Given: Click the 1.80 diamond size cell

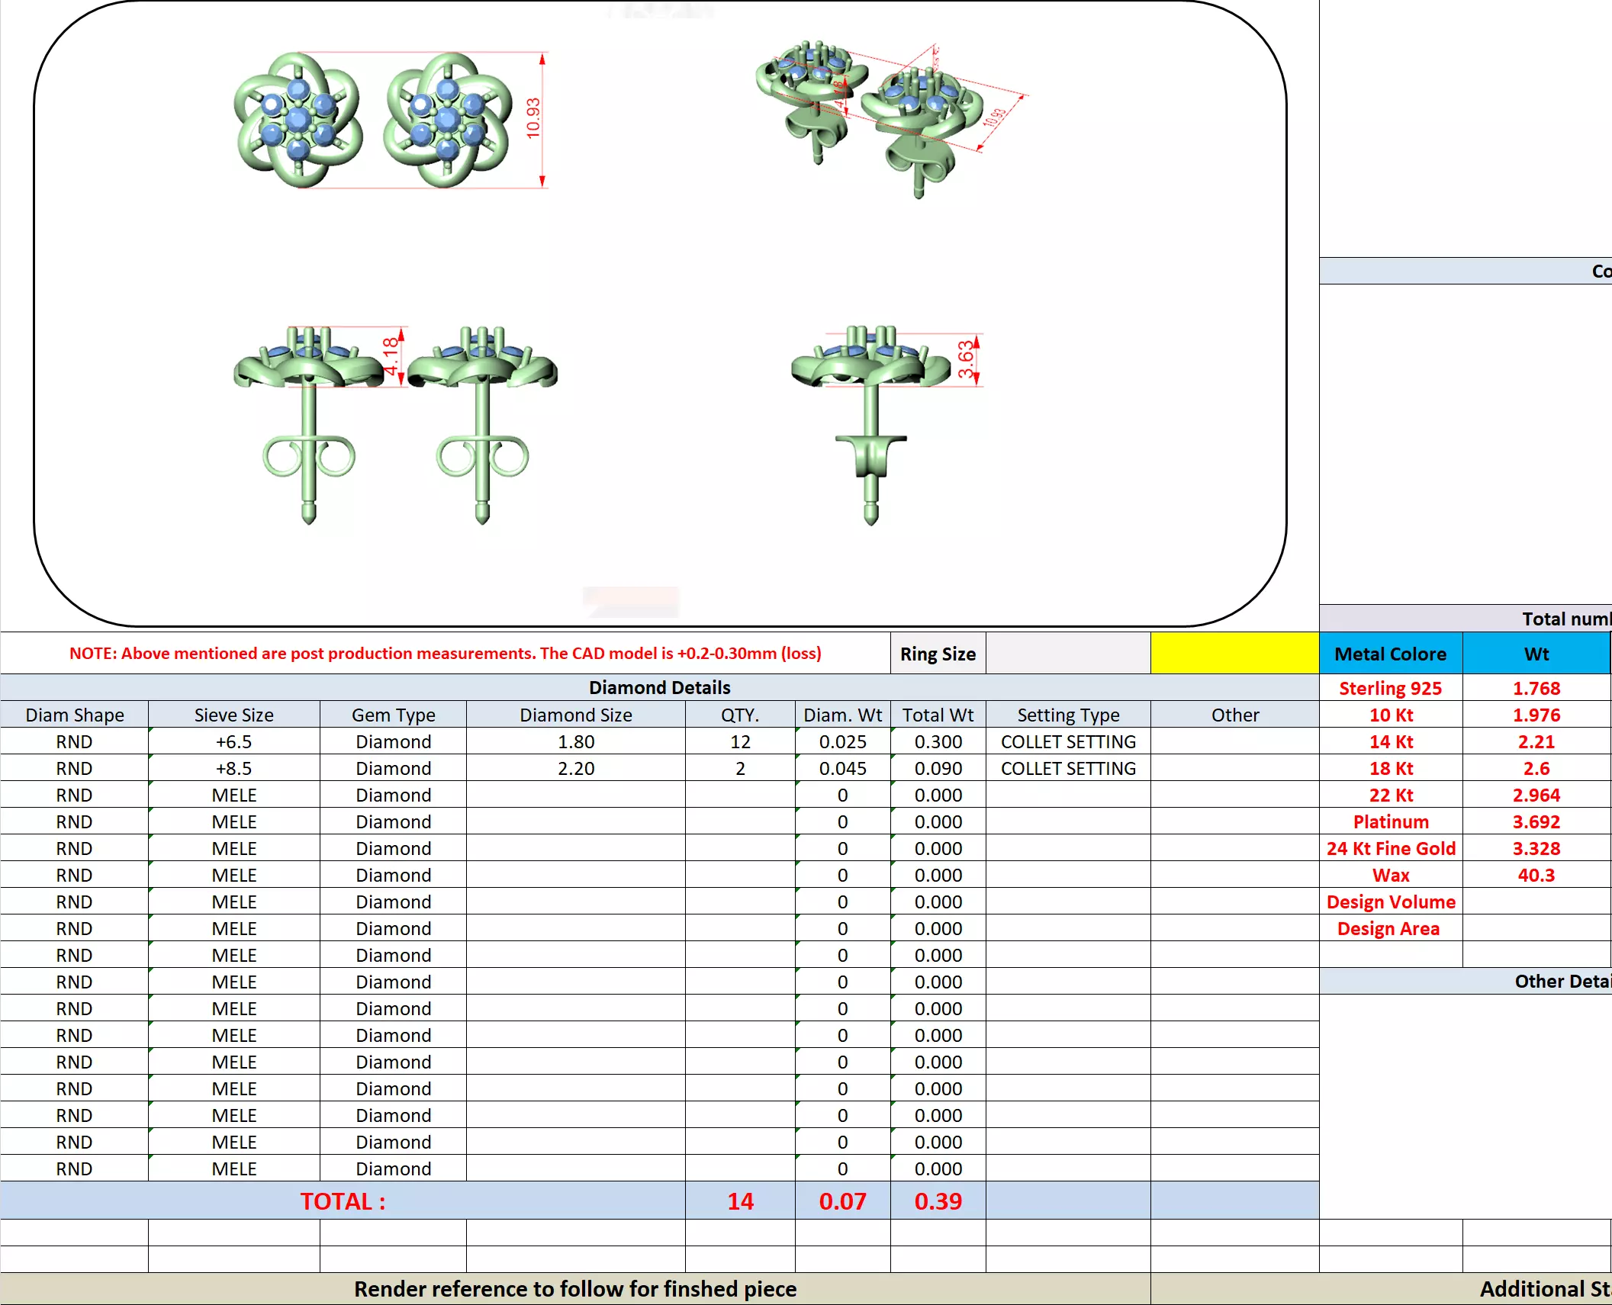Looking at the screenshot, I should click(576, 741).
